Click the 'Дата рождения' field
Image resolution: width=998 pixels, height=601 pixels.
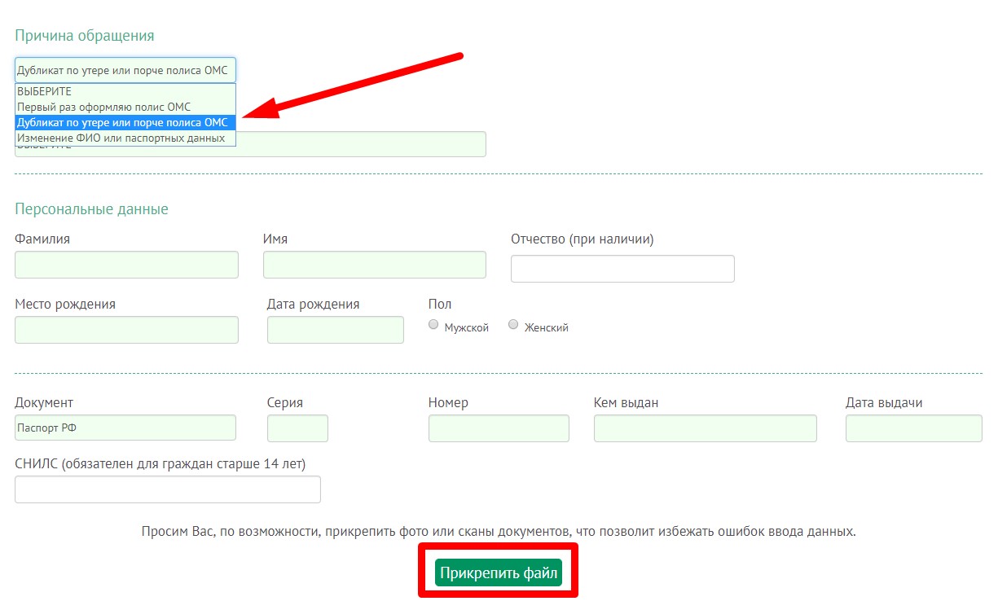tap(335, 330)
